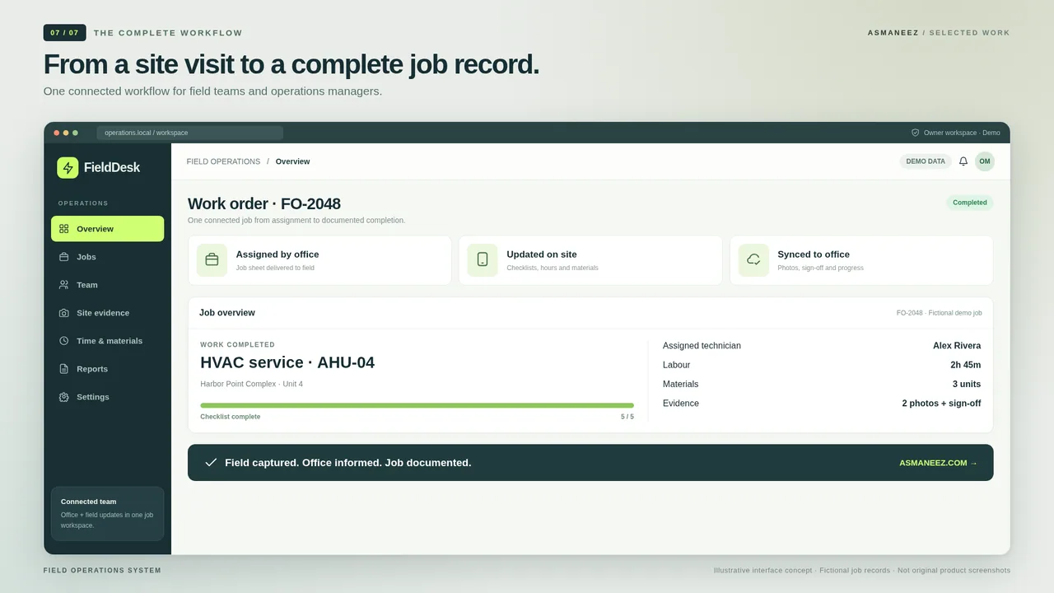Go to the Team page
This screenshot has width=1054, height=593.
107,285
